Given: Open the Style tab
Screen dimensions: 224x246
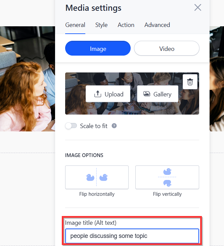Looking at the screenshot, I should (x=101, y=25).
